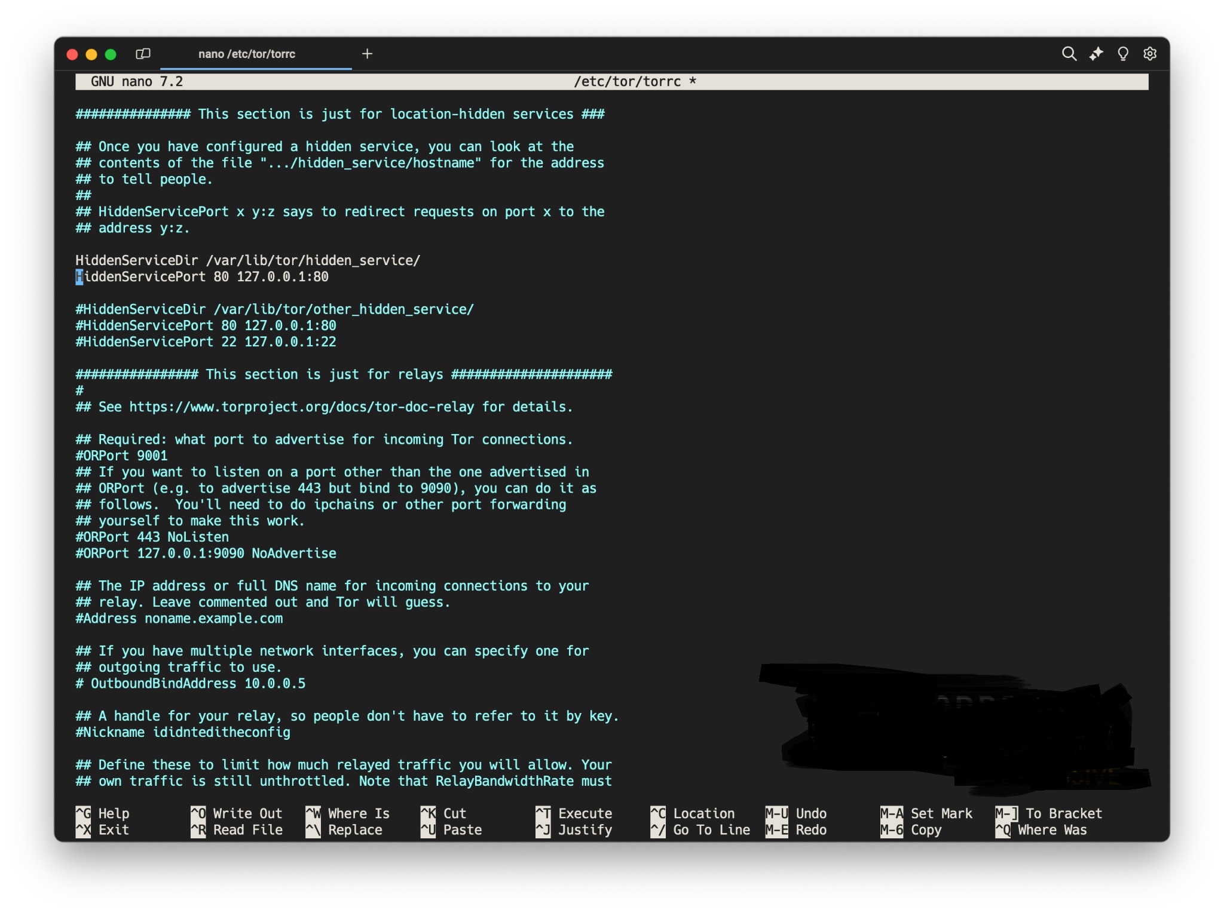
Task: Click the AI sparkles icon in title bar
Action: pos(1096,54)
